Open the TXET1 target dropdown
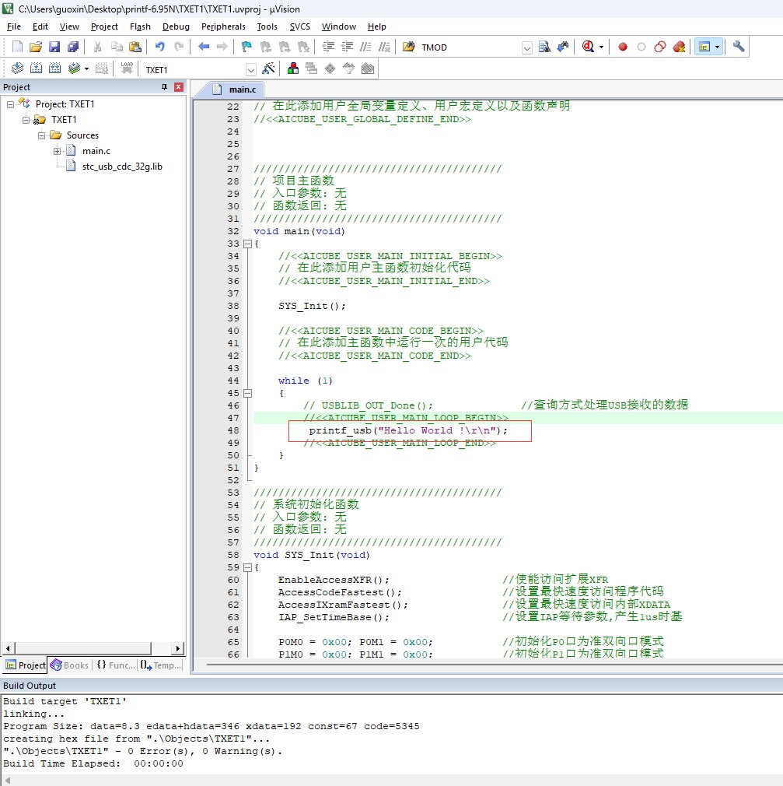783x786 pixels. pos(251,70)
